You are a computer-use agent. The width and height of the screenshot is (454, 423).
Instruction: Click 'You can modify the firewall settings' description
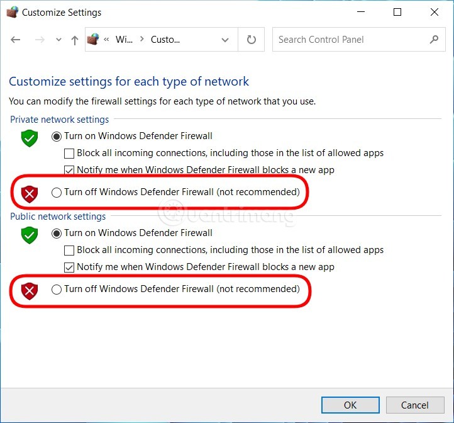(162, 101)
